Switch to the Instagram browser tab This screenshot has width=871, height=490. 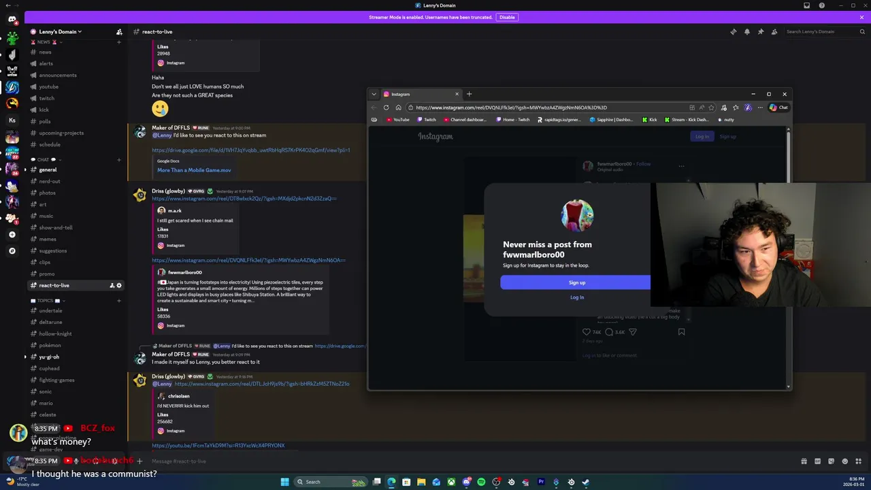(x=421, y=94)
